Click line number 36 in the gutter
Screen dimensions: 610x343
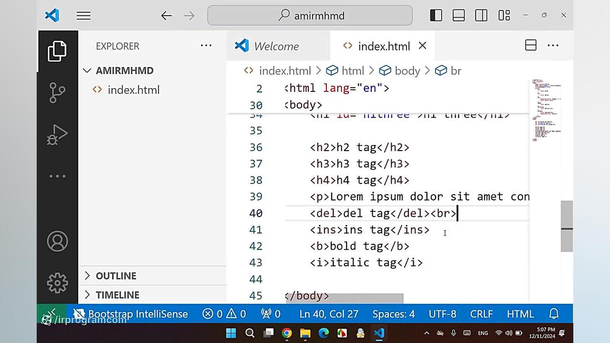(x=256, y=147)
